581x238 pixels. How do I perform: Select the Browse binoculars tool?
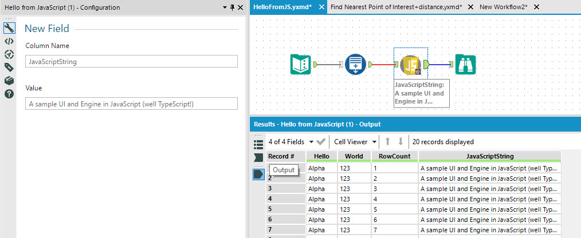pos(465,65)
